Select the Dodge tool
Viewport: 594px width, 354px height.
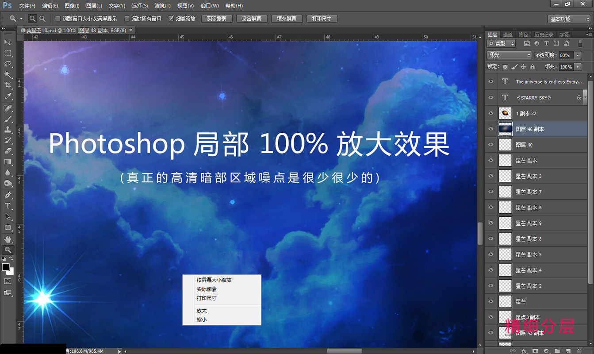point(8,183)
